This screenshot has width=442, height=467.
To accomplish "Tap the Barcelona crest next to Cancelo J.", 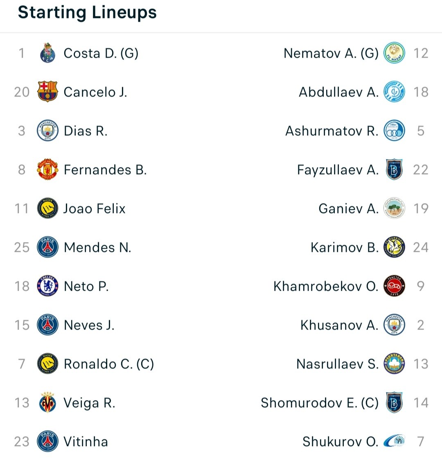I will pyautogui.click(x=47, y=92).
